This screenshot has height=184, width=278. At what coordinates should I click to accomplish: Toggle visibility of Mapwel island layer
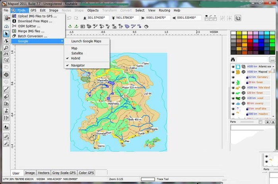point(233,72)
